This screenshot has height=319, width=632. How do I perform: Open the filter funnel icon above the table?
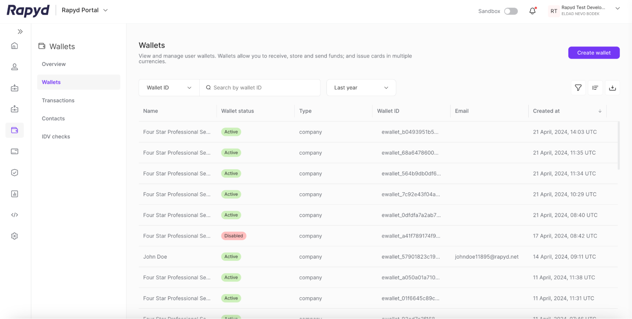pos(578,88)
